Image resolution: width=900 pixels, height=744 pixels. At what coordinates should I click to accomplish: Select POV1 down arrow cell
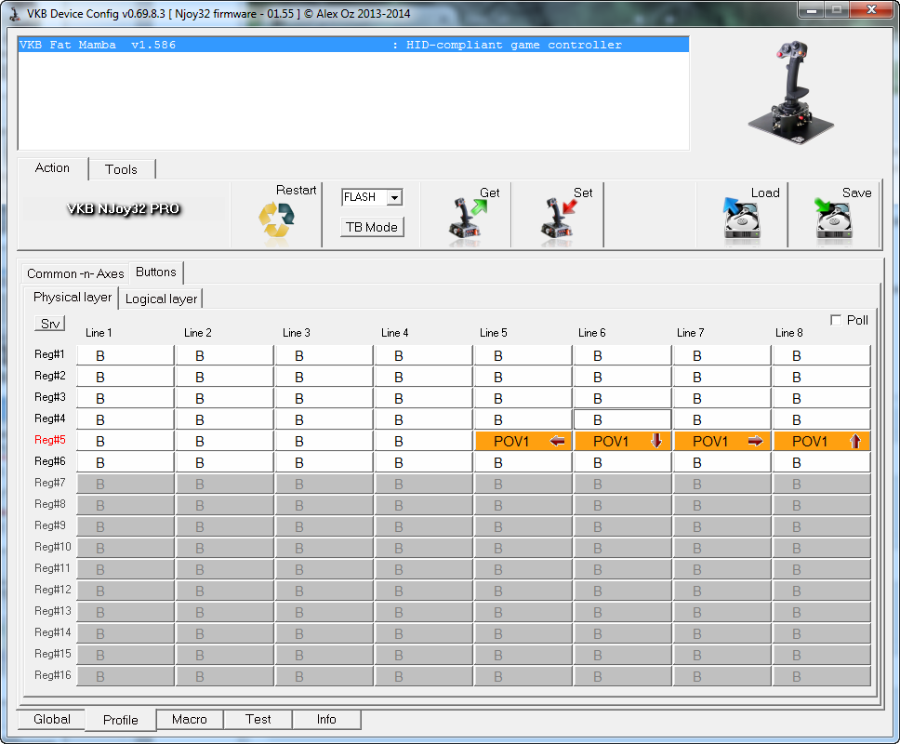tap(623, 441)
